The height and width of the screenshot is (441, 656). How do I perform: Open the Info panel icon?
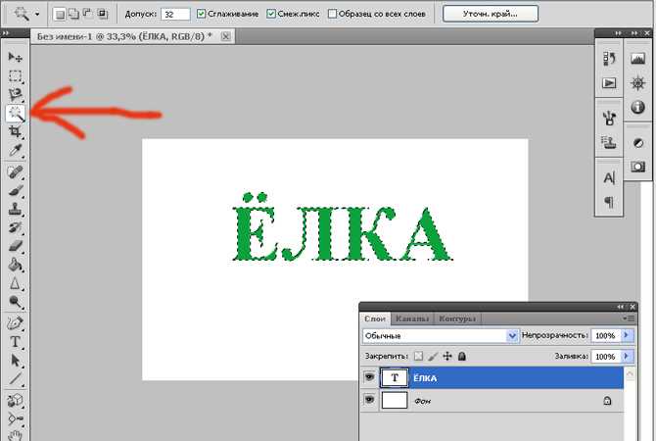click(637, 107)
